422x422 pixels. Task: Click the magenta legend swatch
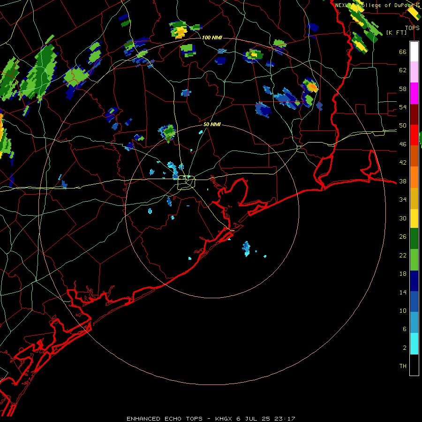pyautogui.click(x=414, y=93)
